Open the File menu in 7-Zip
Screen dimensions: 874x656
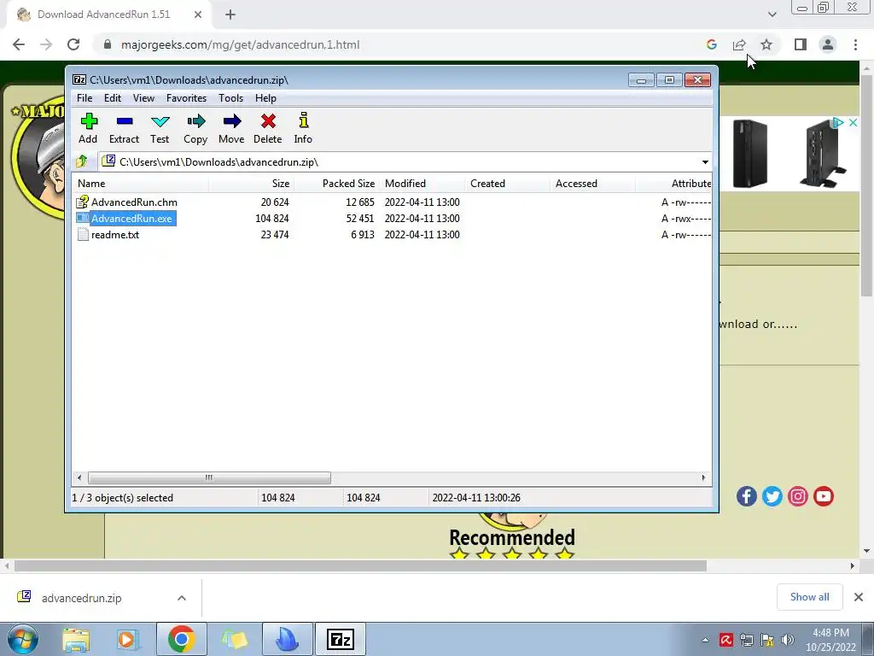tap(84, 98)
